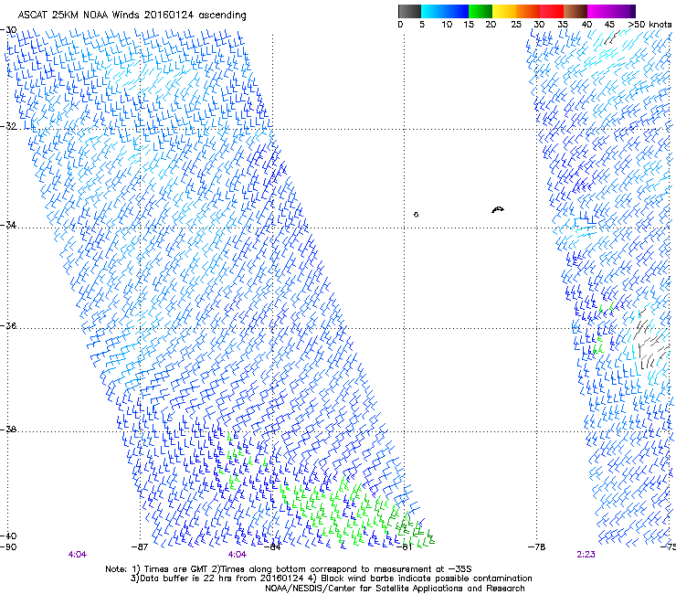Click the '-90' longitude axis label
The width and height of the screenshot is (676, 594).
[8, 547]
